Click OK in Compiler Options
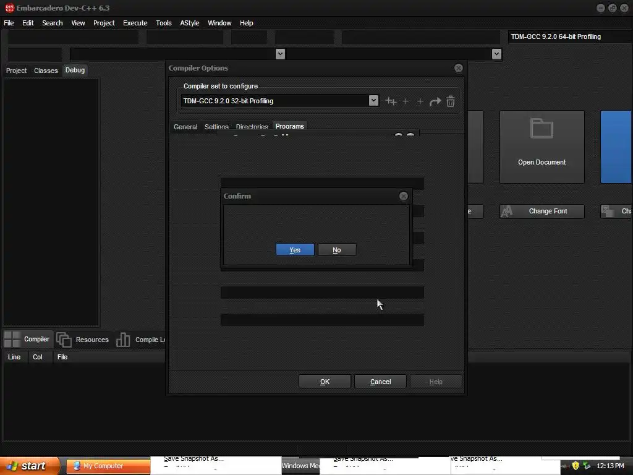The width and height of the screenshot is (633, 475). [x=325, y=382]
